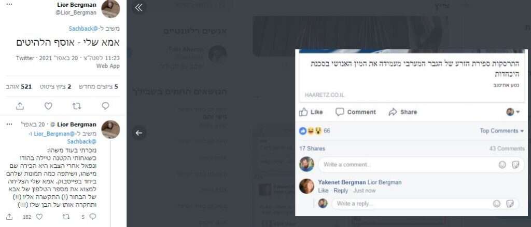Open the profile selector dropdown arrow
Image resolution: width=531 pixels, height=227 pixels.
click(518, 112)
